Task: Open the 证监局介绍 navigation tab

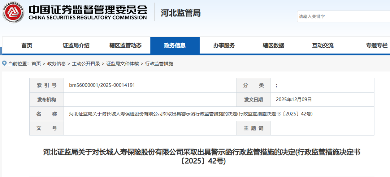Action: tap(76, 45)
